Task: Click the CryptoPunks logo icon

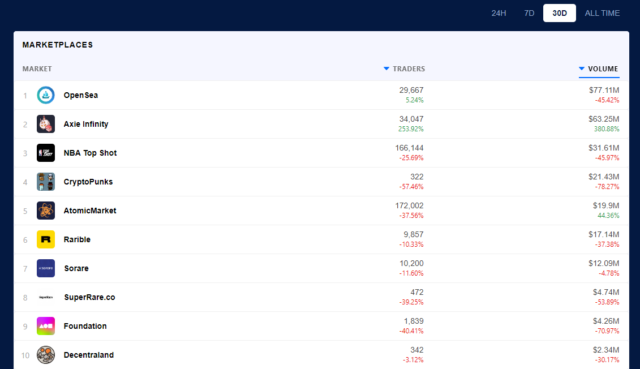Action: (46, 182)
